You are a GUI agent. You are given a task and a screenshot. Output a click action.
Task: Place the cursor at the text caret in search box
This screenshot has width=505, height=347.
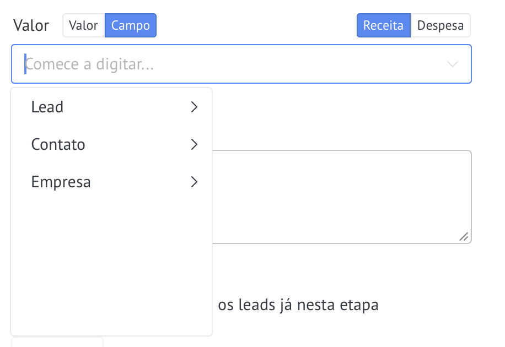click(x=25, y=64)
